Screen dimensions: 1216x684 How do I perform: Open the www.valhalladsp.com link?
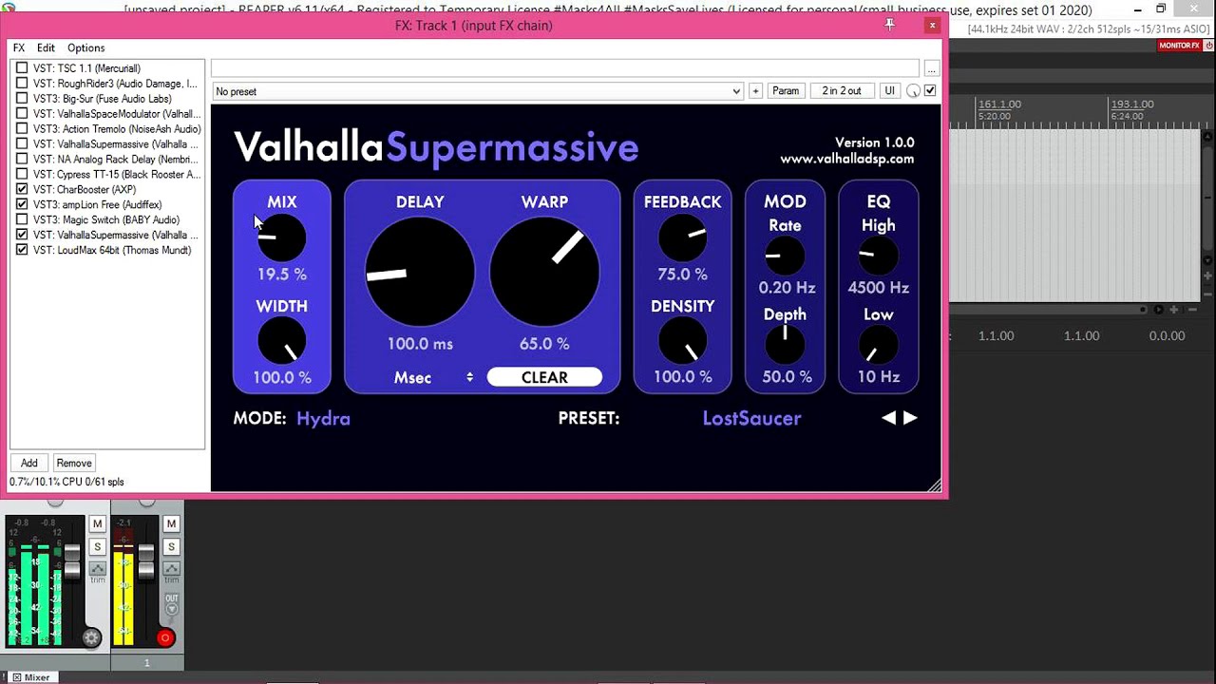pos(847,160)
